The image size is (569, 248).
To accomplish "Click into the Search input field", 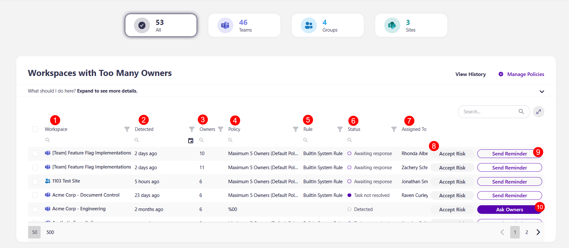I will (489, 112).
